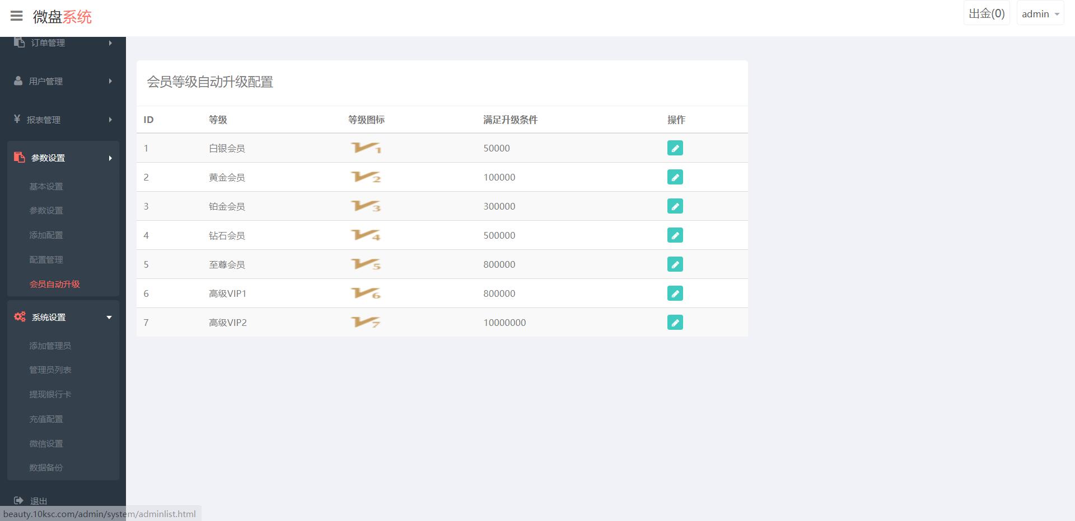Expand the 订单管理 menu arrow

click(110, 43)
